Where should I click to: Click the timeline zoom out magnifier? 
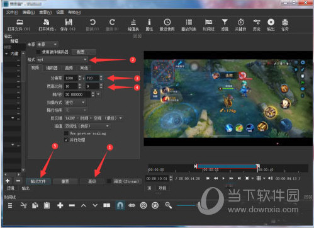[168, 205]
